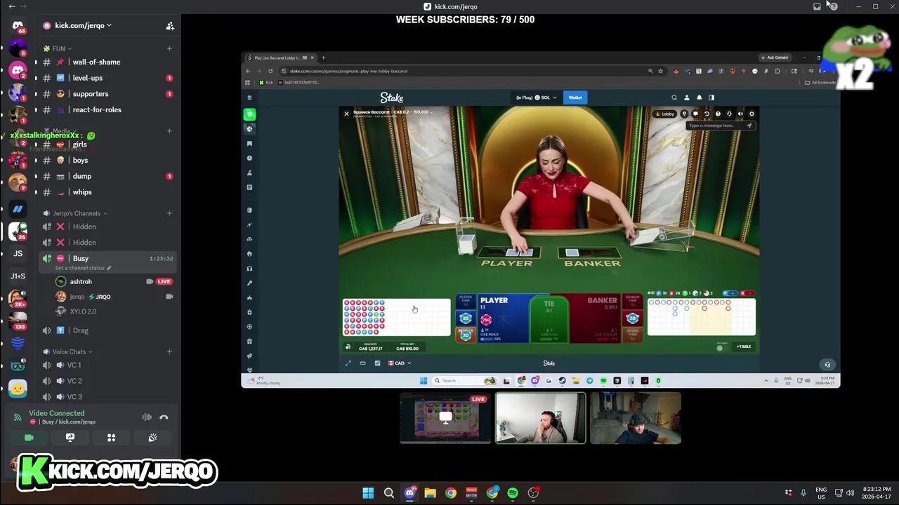The height and width of the screenshot is (505, 899).
Task: Add table with +TABLE button
Action: [x=743, y=346]
